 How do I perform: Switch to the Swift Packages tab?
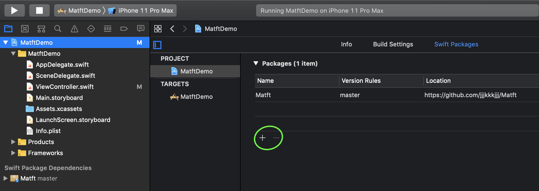[456, 44]
